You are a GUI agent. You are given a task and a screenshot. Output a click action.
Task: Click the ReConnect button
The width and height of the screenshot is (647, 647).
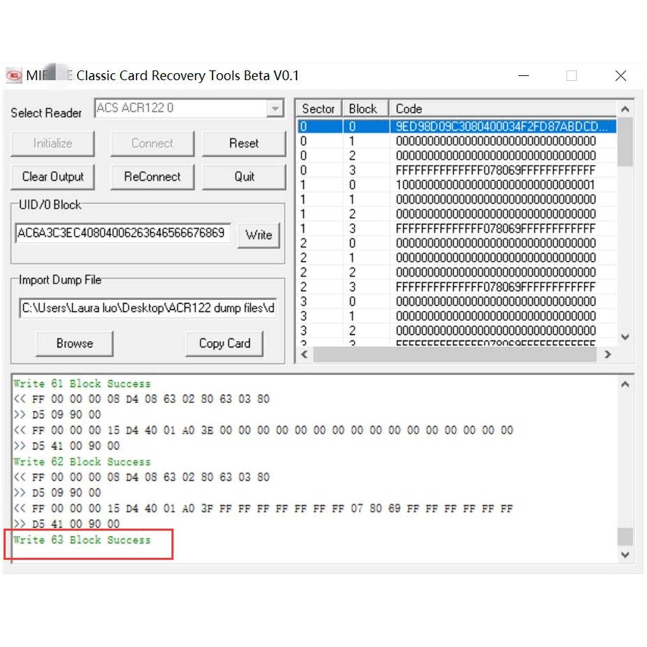[152, 177]
